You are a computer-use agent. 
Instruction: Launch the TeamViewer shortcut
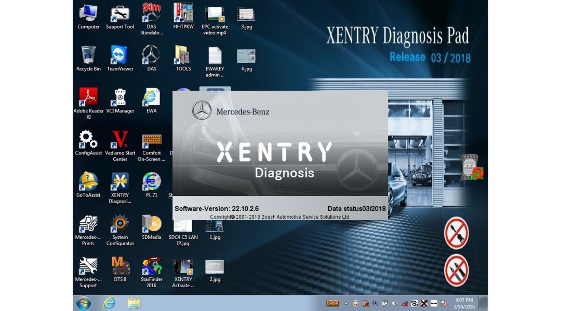(120, 59)
